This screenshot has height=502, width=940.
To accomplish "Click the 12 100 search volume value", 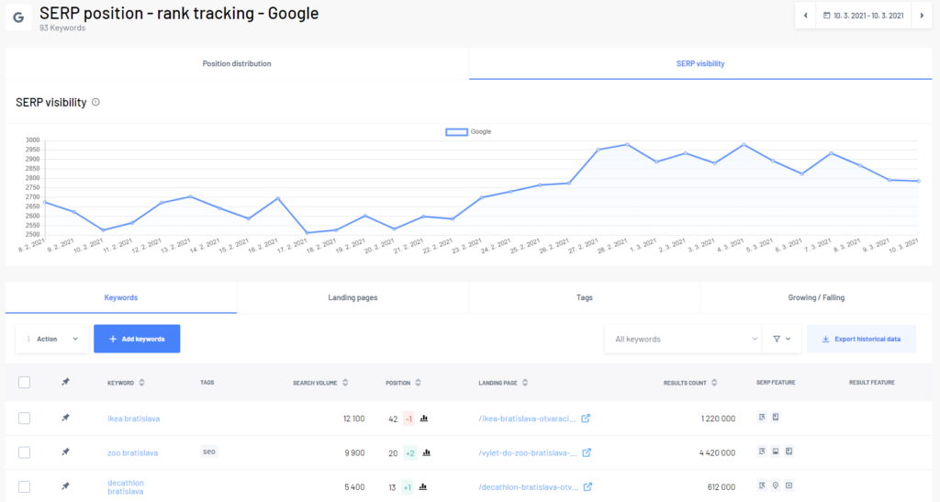I will [353, 418].
